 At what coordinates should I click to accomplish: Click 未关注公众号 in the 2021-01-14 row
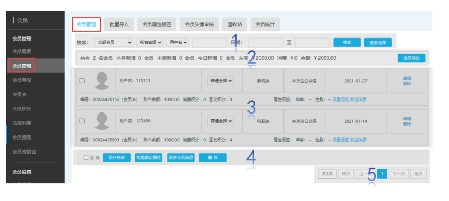(x=304, y=121)
